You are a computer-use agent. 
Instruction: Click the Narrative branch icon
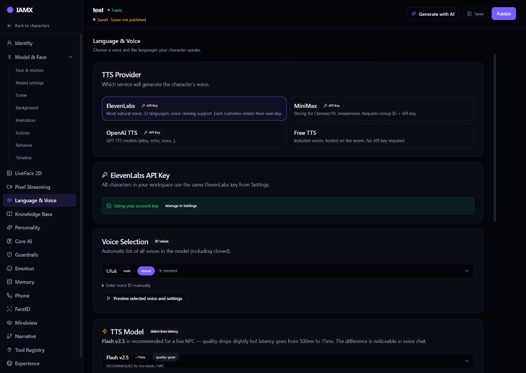(x=9, y=336)
